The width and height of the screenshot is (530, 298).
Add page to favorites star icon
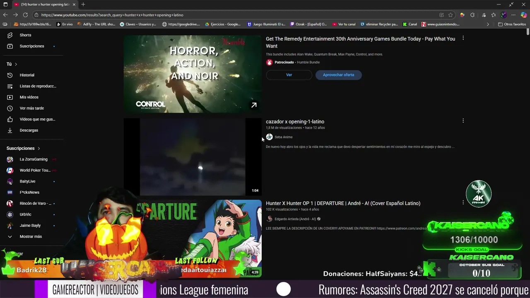pyautogui.click(x=450, y=15)
